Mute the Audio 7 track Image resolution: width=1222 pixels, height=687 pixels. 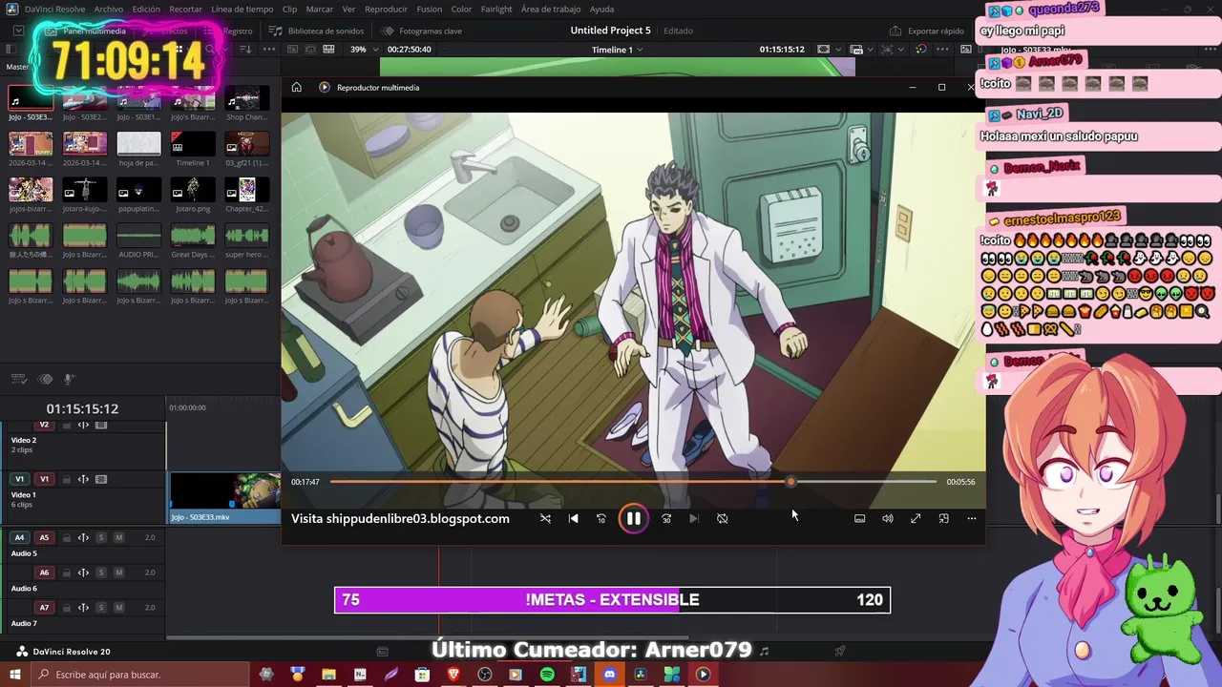coord(119,607)
